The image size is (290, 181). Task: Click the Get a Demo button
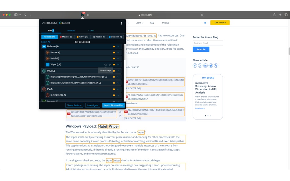click(x=220, y=23)
